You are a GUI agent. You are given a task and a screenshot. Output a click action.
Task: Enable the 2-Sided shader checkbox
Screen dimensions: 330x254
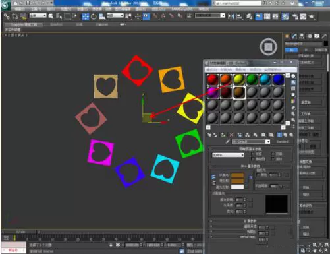(273, 154)
